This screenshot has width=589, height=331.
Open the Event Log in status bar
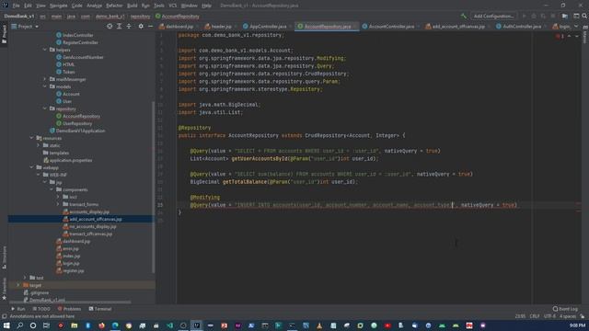point(565,309)
